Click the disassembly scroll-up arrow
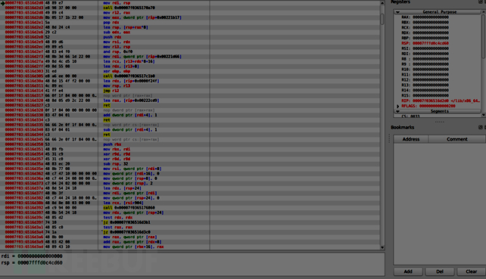486x279 pixels. [x=382, y=3]
